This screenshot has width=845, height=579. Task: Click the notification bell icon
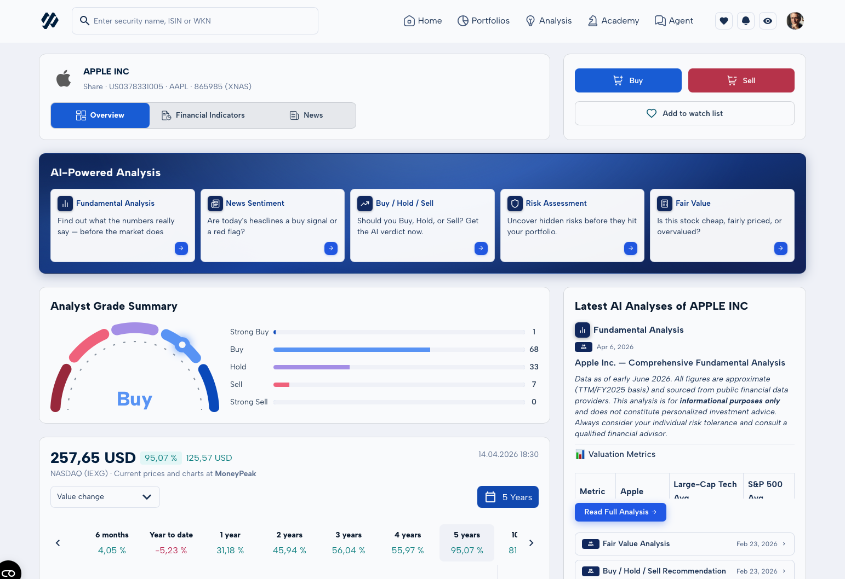745,21
